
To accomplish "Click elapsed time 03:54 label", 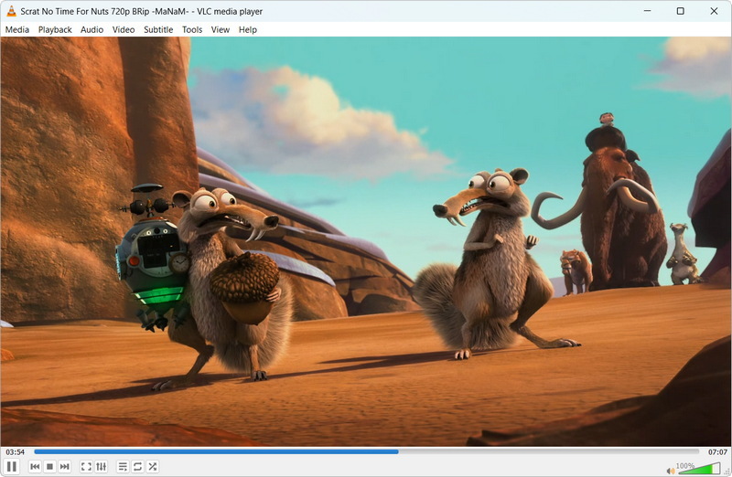I will click(15, 451).
